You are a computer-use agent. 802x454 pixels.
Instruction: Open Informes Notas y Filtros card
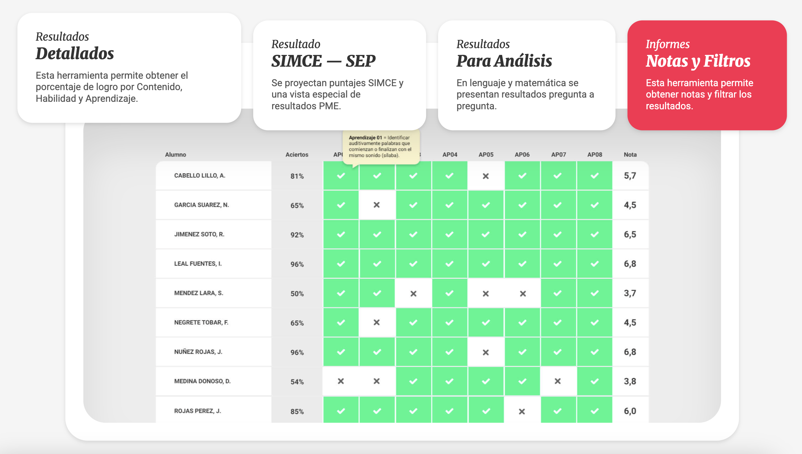point(707,75)
